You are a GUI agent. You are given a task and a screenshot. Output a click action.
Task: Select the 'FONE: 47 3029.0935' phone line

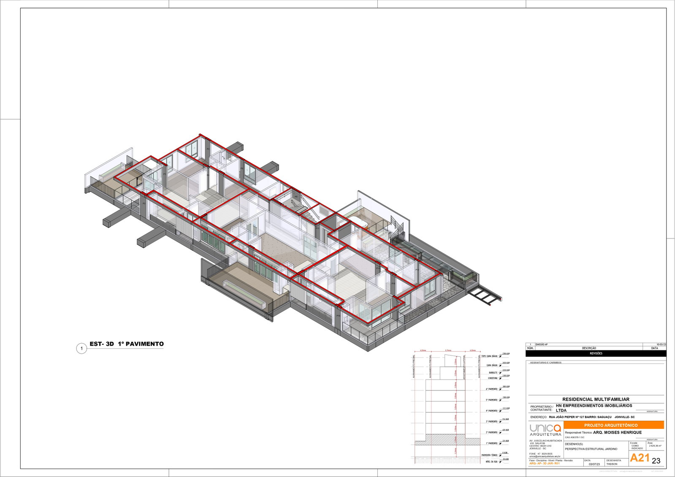point(541,454)
